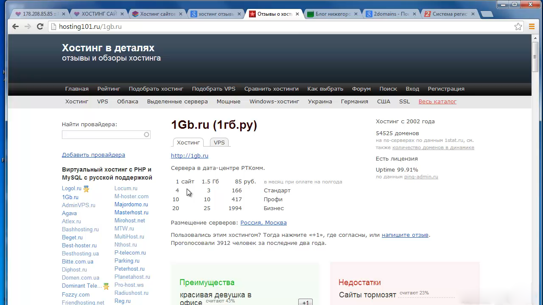Screen dimensions: 543x305
Task: Select 'Украина' category
Action: [x=320, y=102]
